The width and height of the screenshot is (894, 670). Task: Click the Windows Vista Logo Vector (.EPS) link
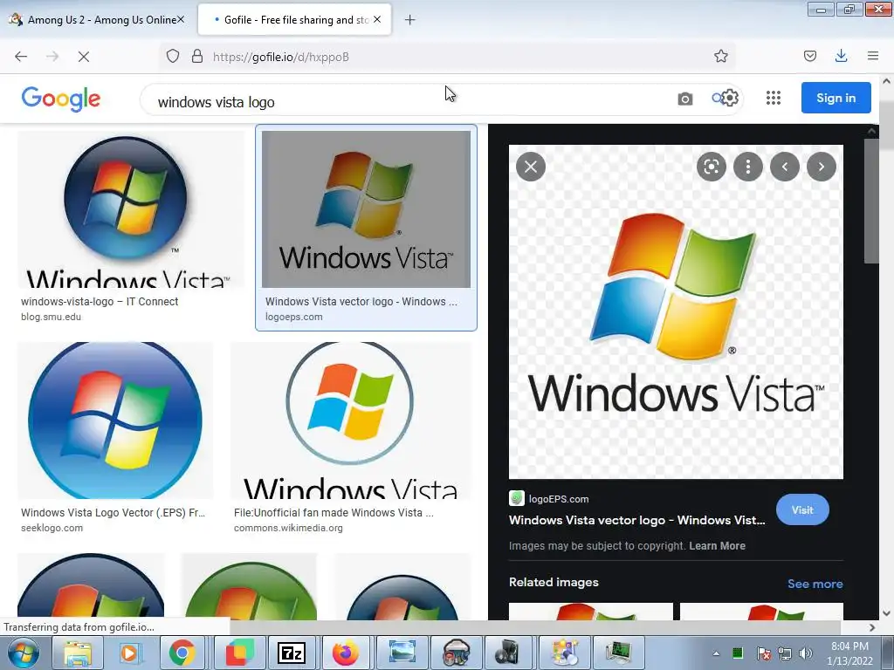(x=113, y=513)
